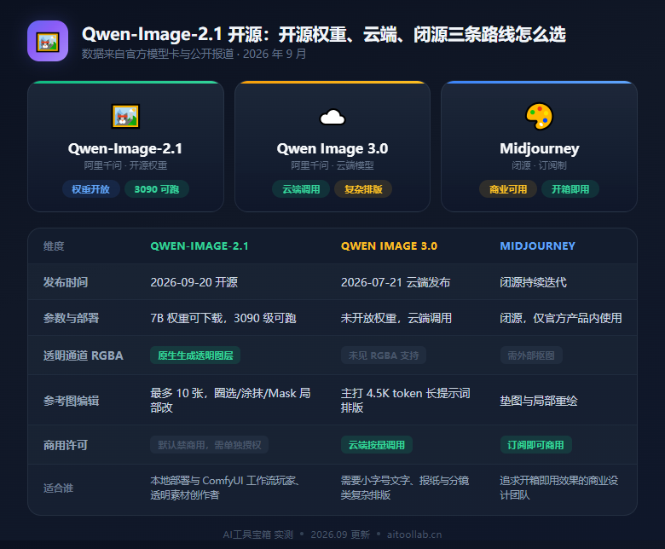The image size is (665, 549).
Task: Click the 权重开放 tag
Action: click(x=90, y=189)
